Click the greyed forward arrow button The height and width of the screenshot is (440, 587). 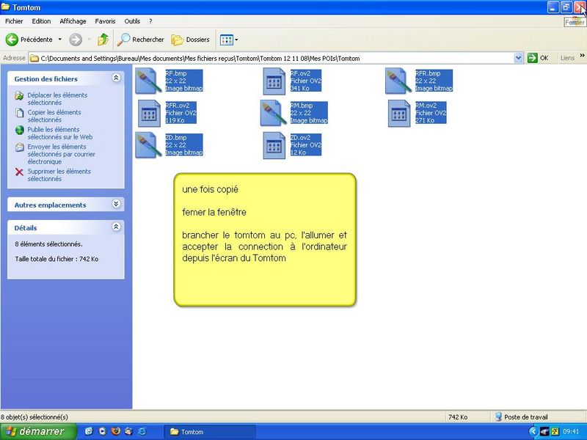pyautogui.click(x=76, y=40)
